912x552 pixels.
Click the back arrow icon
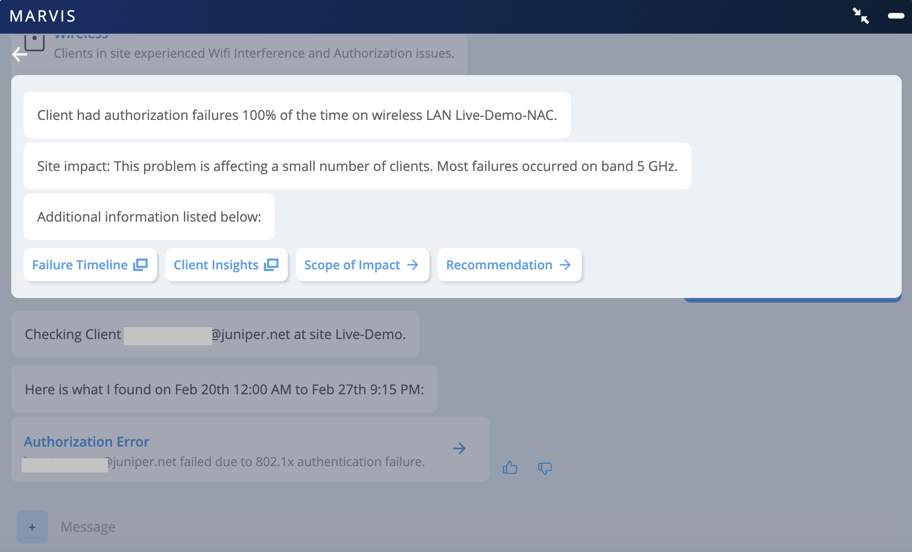point(19,54)
